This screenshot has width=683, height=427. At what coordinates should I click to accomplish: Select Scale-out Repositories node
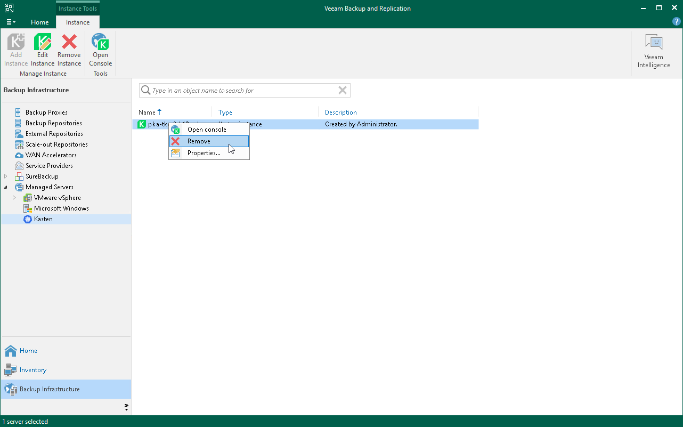click(56, 144)
